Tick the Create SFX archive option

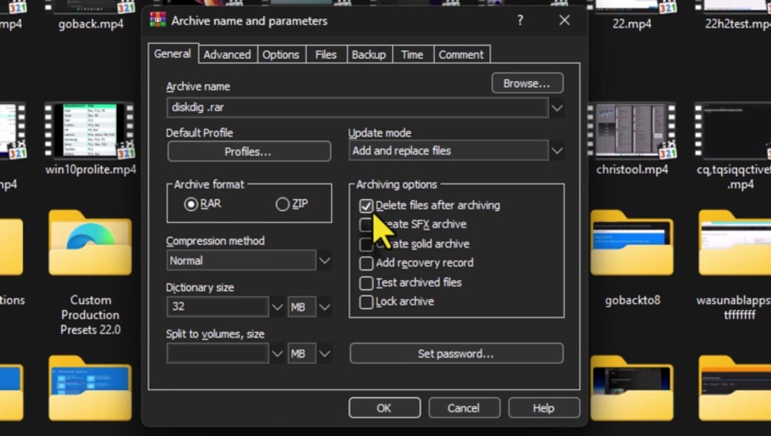click(x=366, y=225)
